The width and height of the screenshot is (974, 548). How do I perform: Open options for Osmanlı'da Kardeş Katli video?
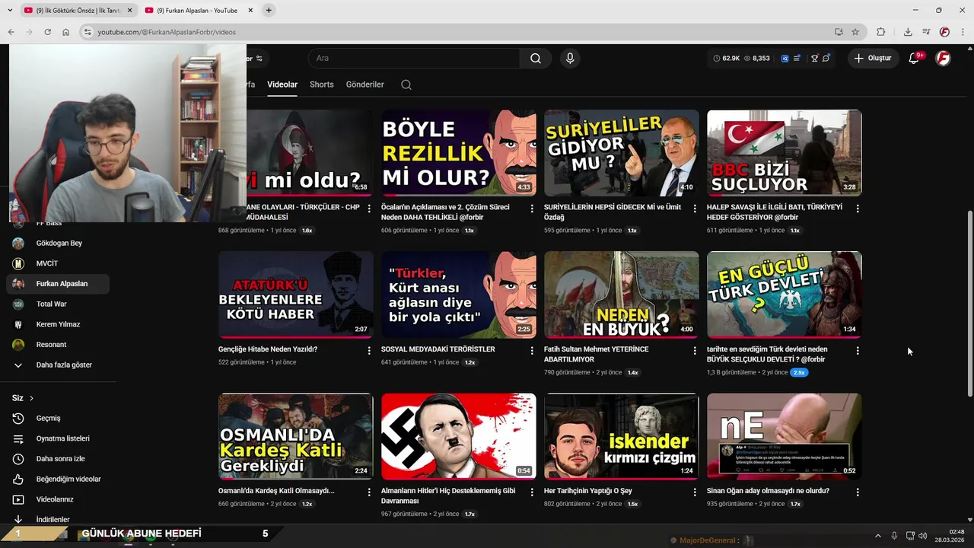coord(369,492)
